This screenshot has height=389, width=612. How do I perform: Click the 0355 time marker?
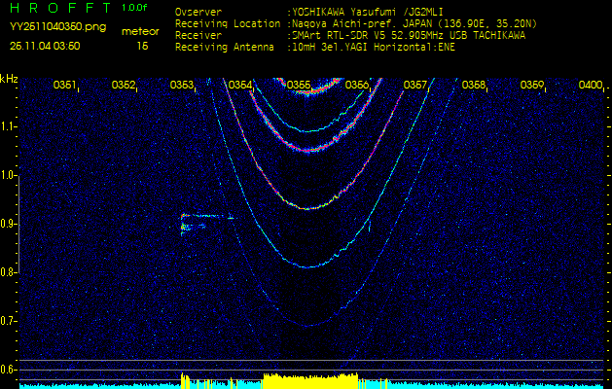299,86
